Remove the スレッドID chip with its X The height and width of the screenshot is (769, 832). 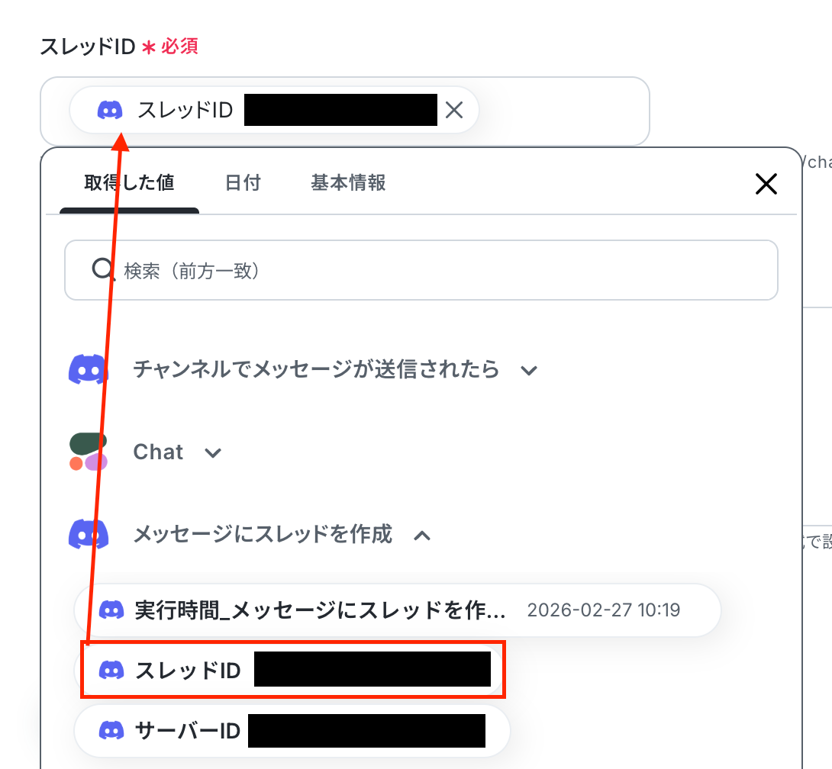pyautogui.click(x=454, y=111)
